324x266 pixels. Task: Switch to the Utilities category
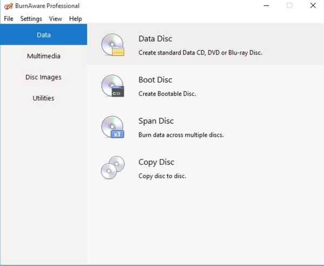[43, 98]
